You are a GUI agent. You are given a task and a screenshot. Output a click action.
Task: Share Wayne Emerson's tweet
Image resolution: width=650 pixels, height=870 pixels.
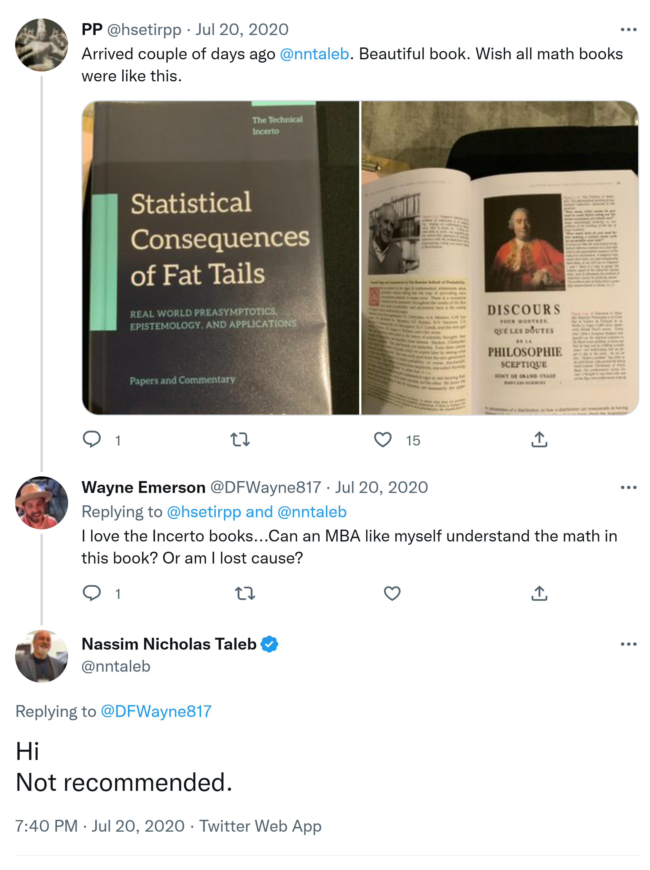click(x=539, y=593)
